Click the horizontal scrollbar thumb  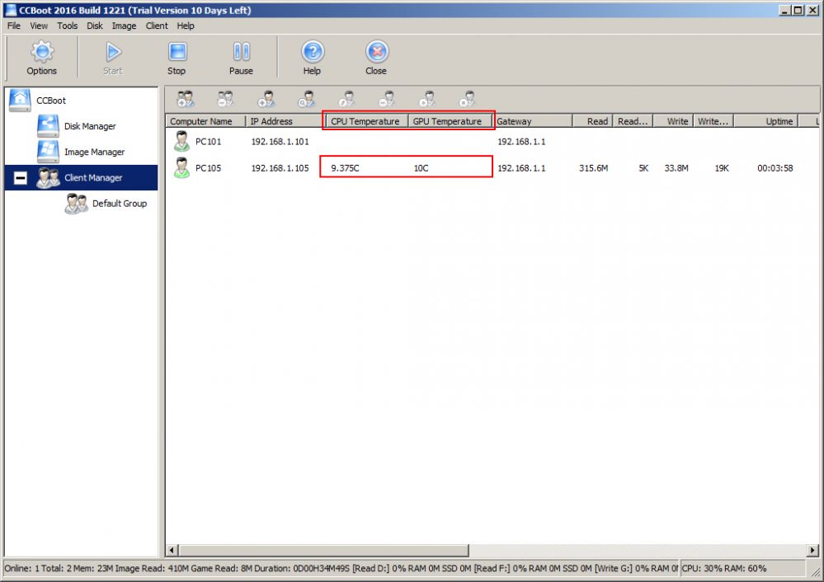(323, 550)
